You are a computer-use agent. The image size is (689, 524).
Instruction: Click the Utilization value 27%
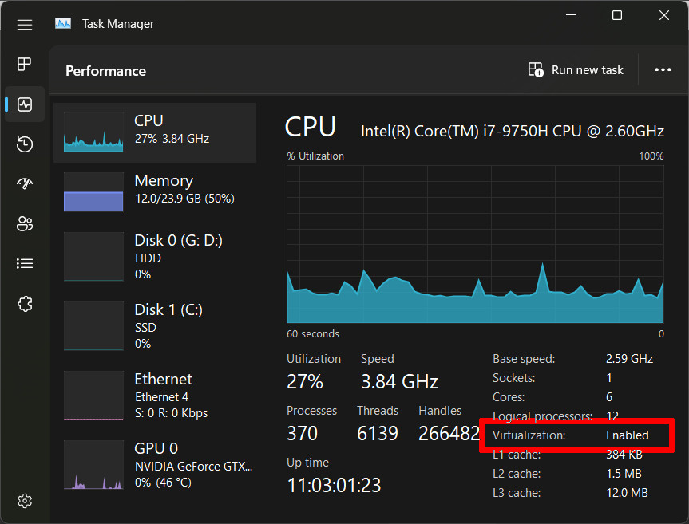click(305, 381)
